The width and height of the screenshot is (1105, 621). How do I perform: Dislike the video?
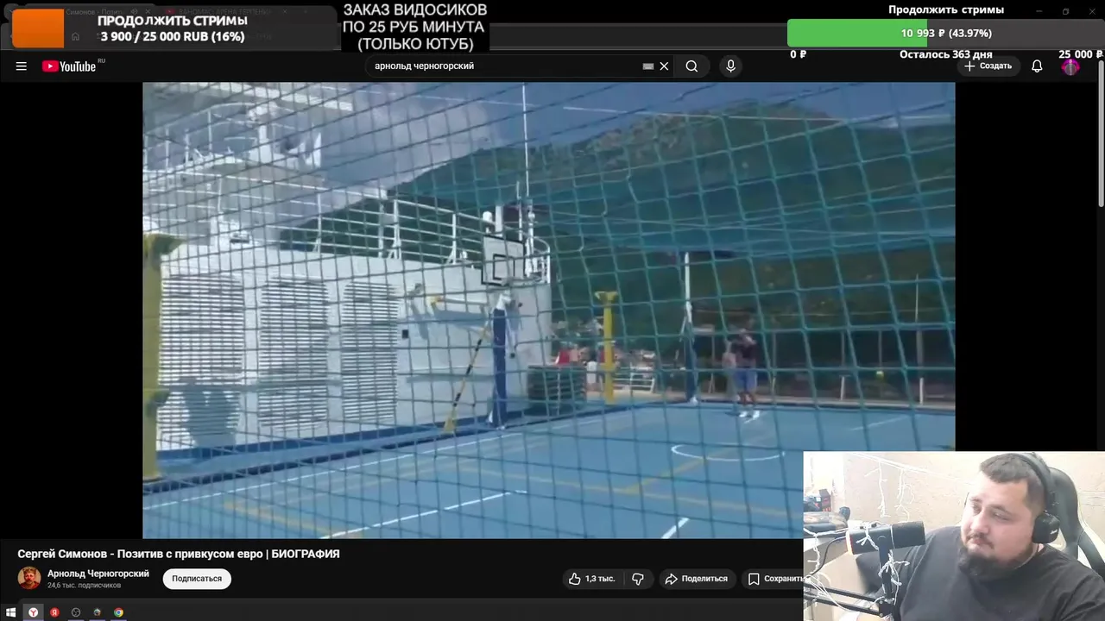pyautogui.click(x=638, y=579)
